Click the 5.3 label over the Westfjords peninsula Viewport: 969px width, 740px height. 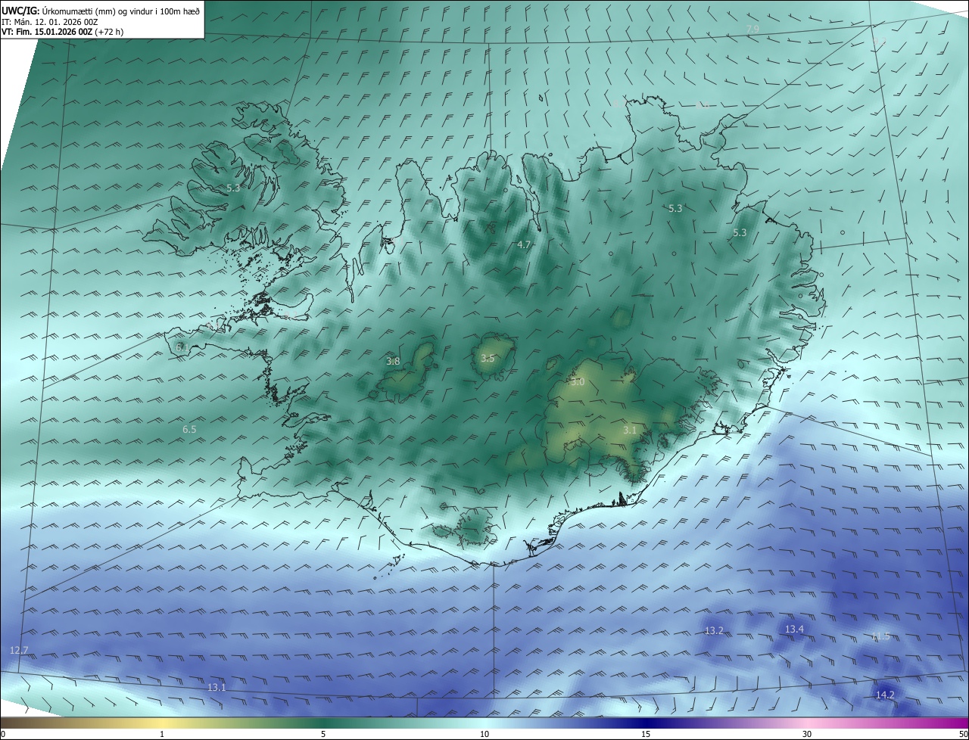click(233, 188)
